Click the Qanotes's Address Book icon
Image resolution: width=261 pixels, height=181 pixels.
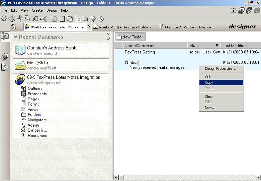pos(20,50)
